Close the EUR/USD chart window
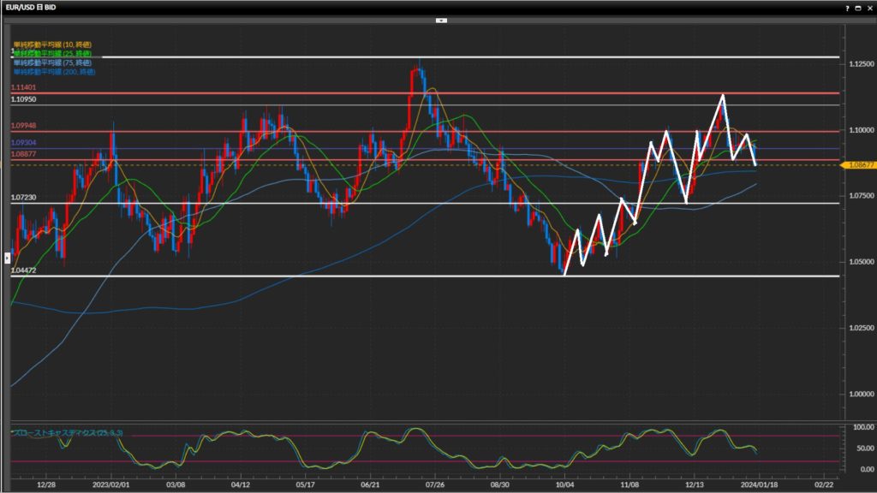 (868, 7)
